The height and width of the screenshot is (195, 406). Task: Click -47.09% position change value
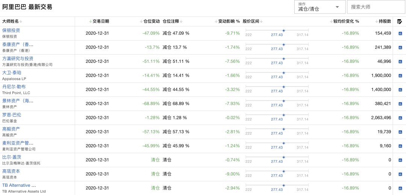[151, 33]
